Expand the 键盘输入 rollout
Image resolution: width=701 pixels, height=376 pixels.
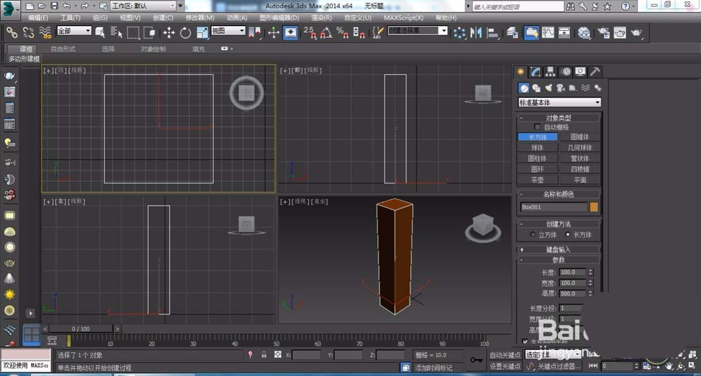(x=559, y=249)
